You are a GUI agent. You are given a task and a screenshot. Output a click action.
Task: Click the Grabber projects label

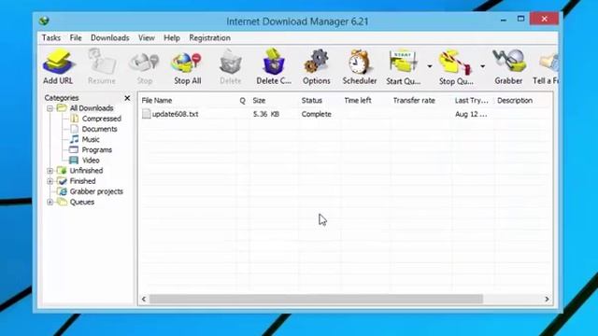click(x=96, y=191)
